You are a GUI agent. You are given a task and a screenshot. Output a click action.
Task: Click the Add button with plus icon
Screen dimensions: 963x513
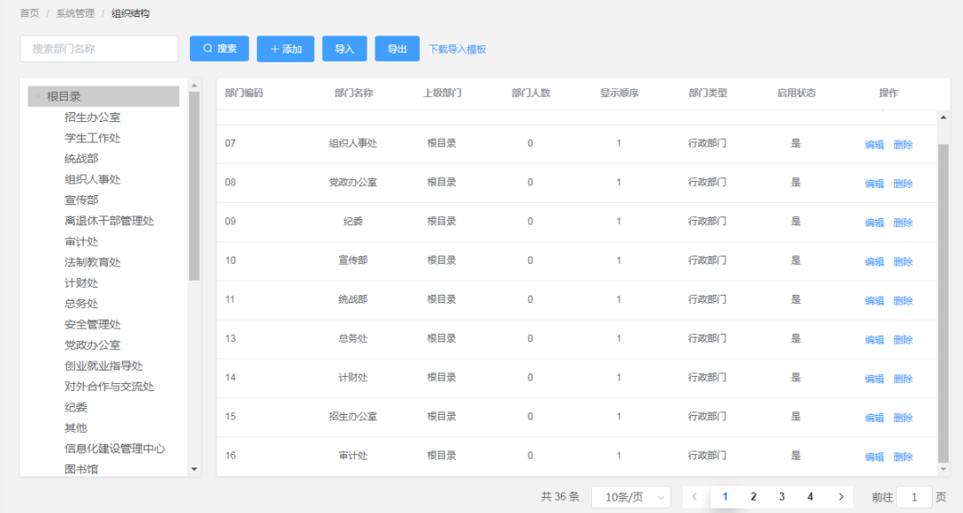tap(285, 49)
